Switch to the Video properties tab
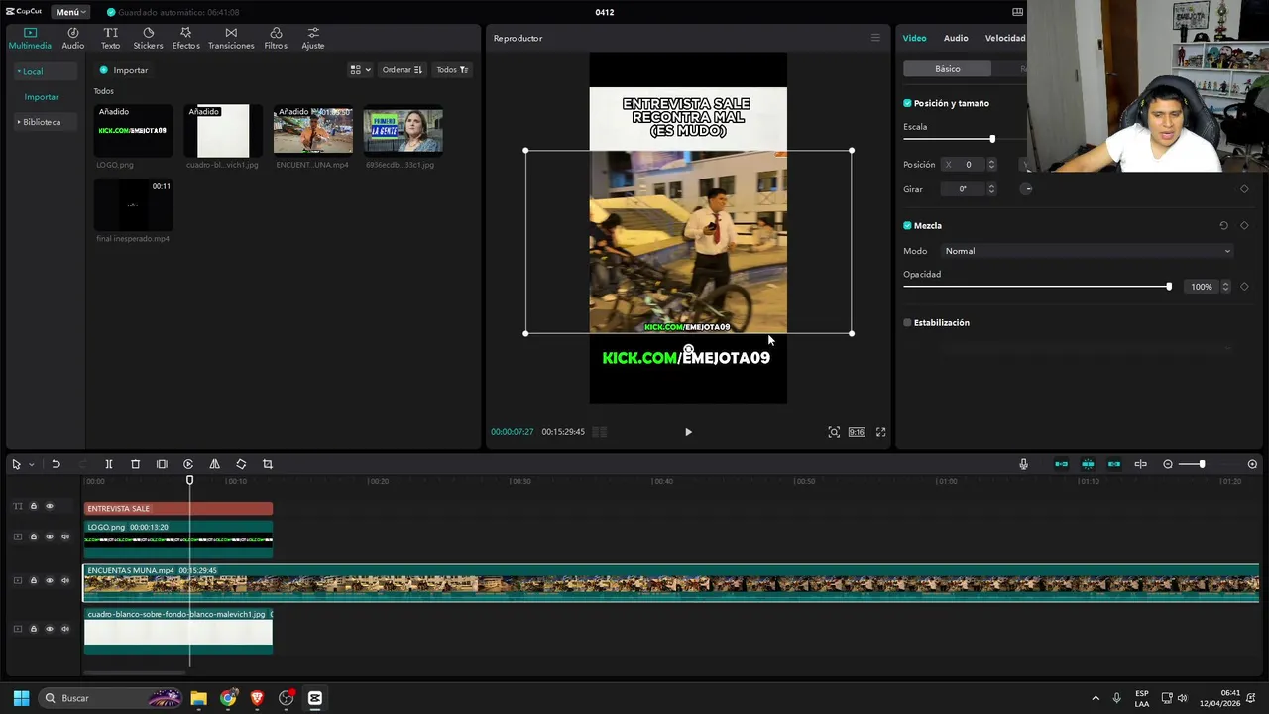This screenshot has height=714, width=1269. 914,38
